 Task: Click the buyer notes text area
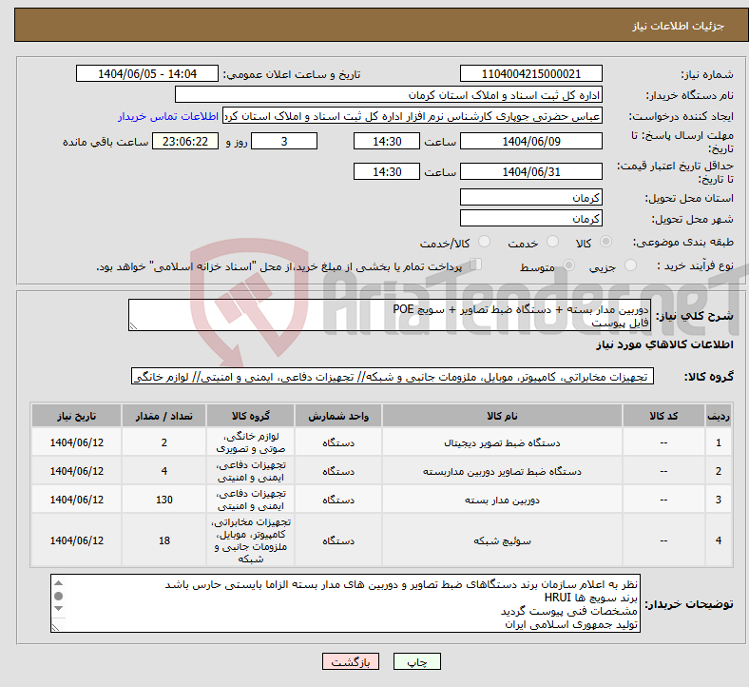tap(345, 604)
